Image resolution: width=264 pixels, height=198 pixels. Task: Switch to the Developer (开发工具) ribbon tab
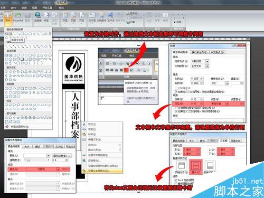click(x=47, y=8)
